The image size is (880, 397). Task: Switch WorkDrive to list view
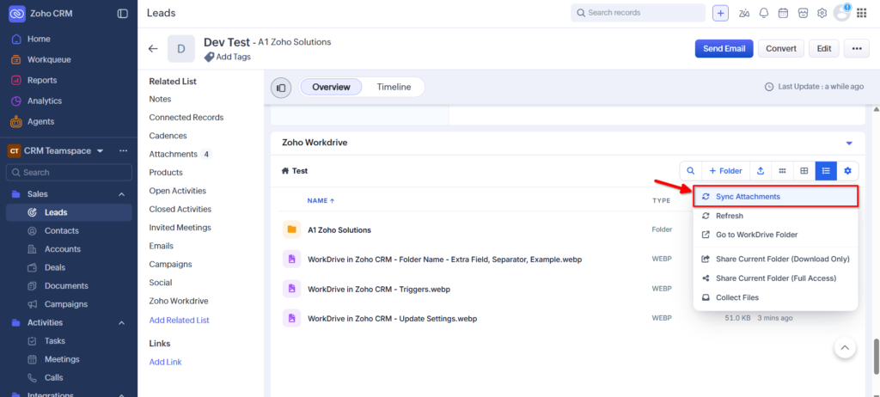click(826, 171)
